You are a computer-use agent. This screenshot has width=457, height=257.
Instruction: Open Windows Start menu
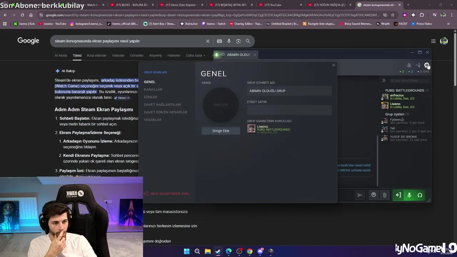point(187,251)
